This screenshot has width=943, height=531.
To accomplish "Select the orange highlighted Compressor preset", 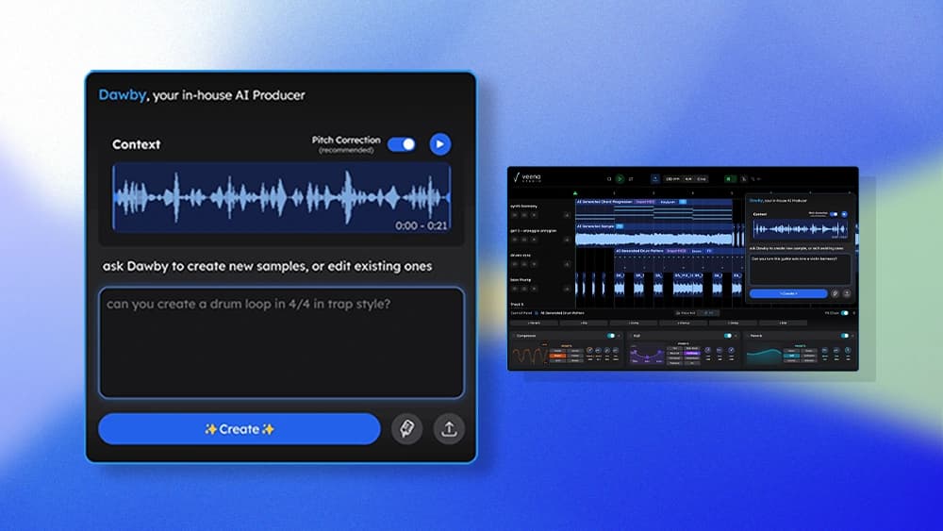I will (557, 356).
